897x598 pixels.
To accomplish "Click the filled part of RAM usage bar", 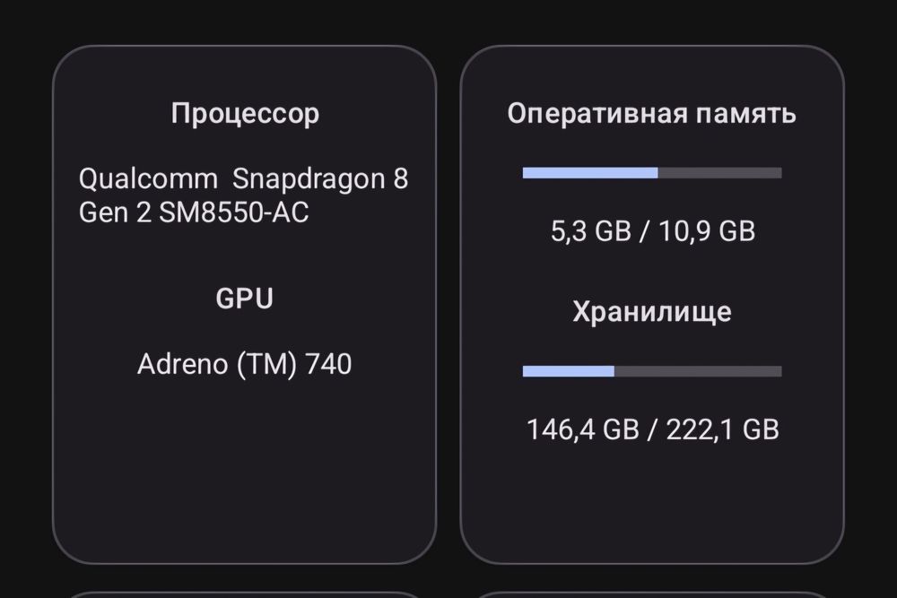I will pyautogui.click(x=589, y=173).
